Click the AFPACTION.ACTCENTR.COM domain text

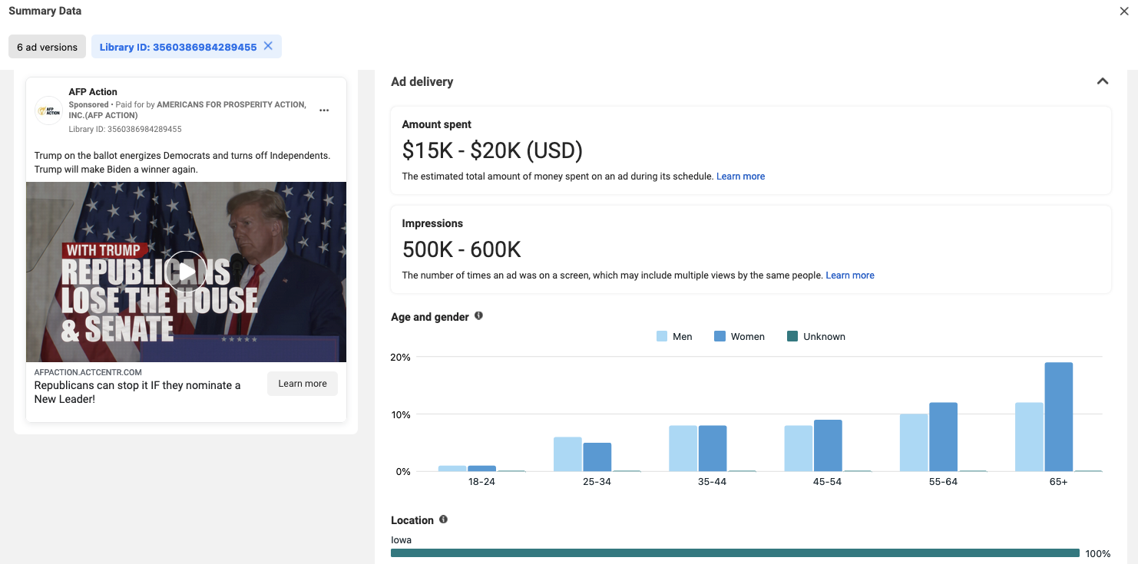coord(88,372)
